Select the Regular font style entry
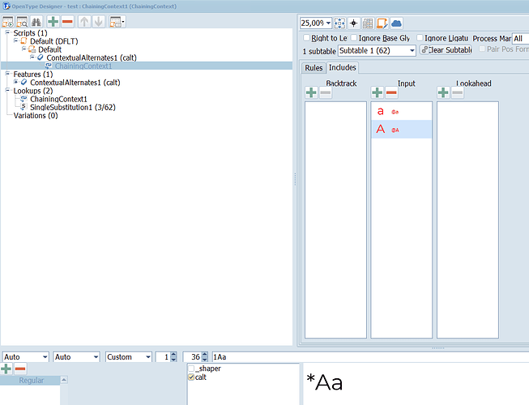 [x=30, y=381]
